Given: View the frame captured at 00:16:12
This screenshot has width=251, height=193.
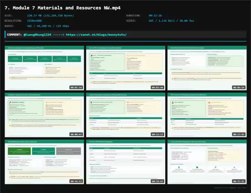Looking at the screenshot, I should point(44,162).
